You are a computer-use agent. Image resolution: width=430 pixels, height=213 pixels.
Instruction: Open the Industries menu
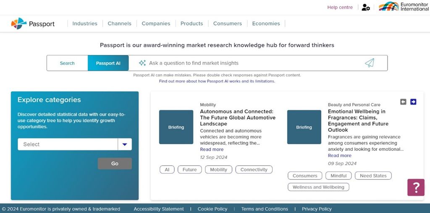point(85,24)
